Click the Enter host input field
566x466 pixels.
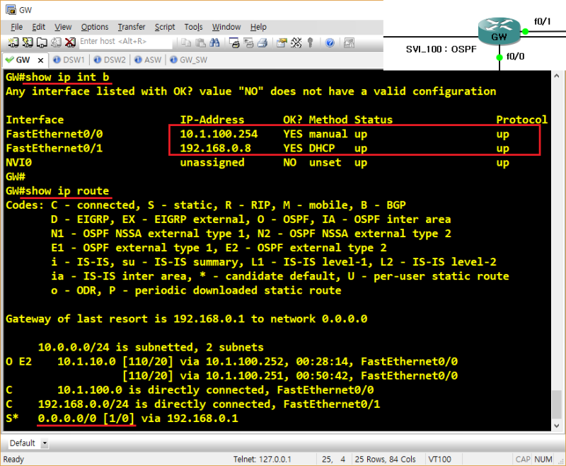(x=125, y=42)
